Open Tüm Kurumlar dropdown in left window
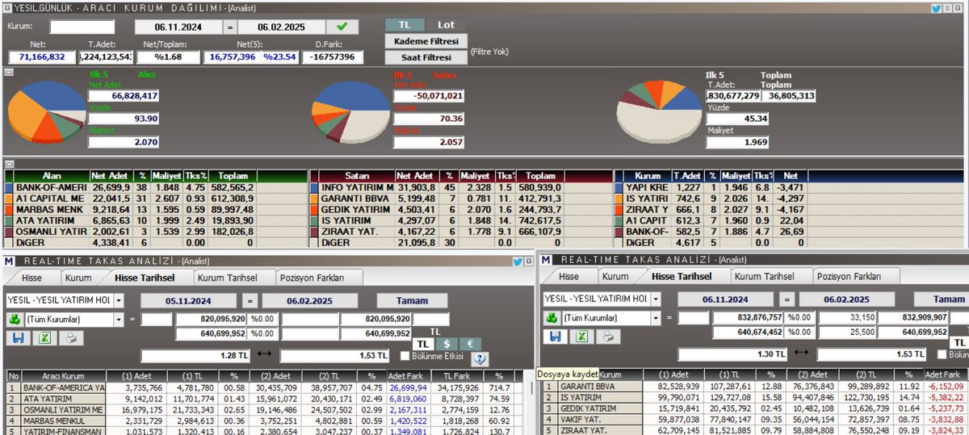Screen dimensions: 969x435 (120, 319)
